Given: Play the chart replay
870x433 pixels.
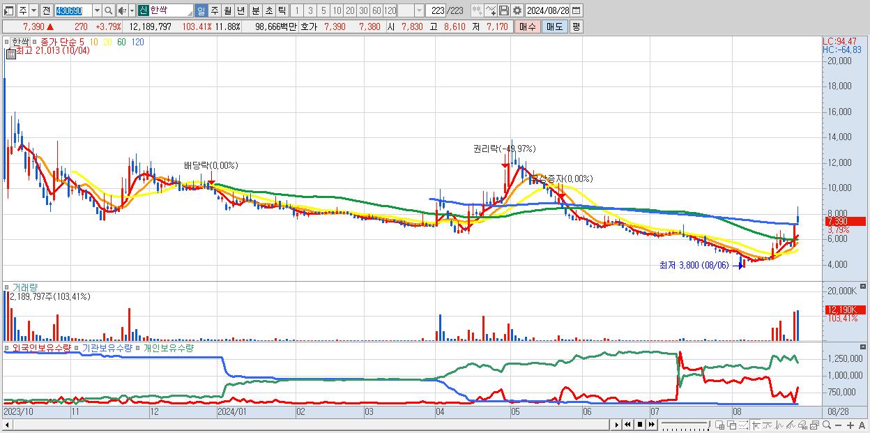Looking at the screenshot, I should [x=617, y=425].
